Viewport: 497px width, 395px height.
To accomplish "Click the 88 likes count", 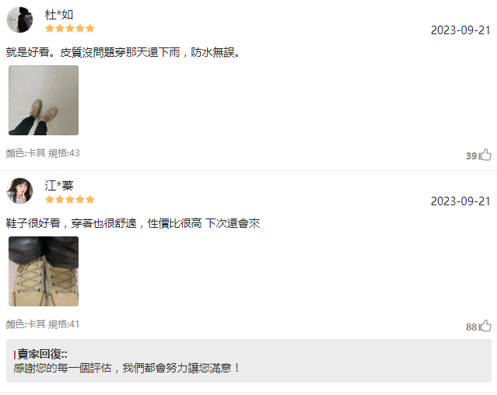I will click(x=471, y=327).
